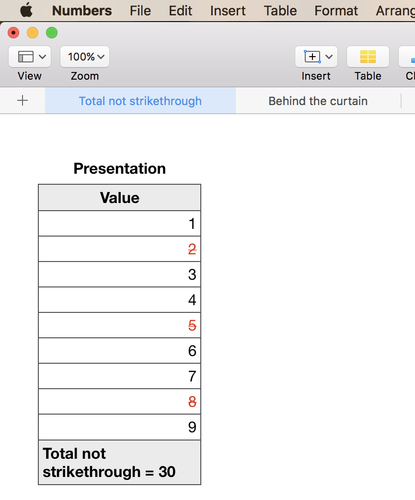
Task: Select the strikethrough cell containing 8
Action: pyautogui.click(x=119, y=402)
